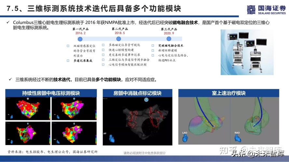This screenshot has width=289, height=162.
Task: Check the box for 多道记录集成
Action: (68, 61)
